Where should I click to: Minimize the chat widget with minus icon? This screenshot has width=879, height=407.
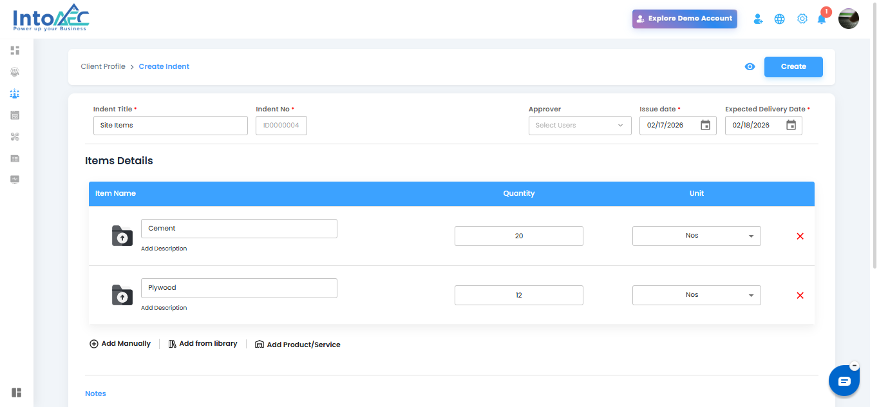tap(855, 366)
